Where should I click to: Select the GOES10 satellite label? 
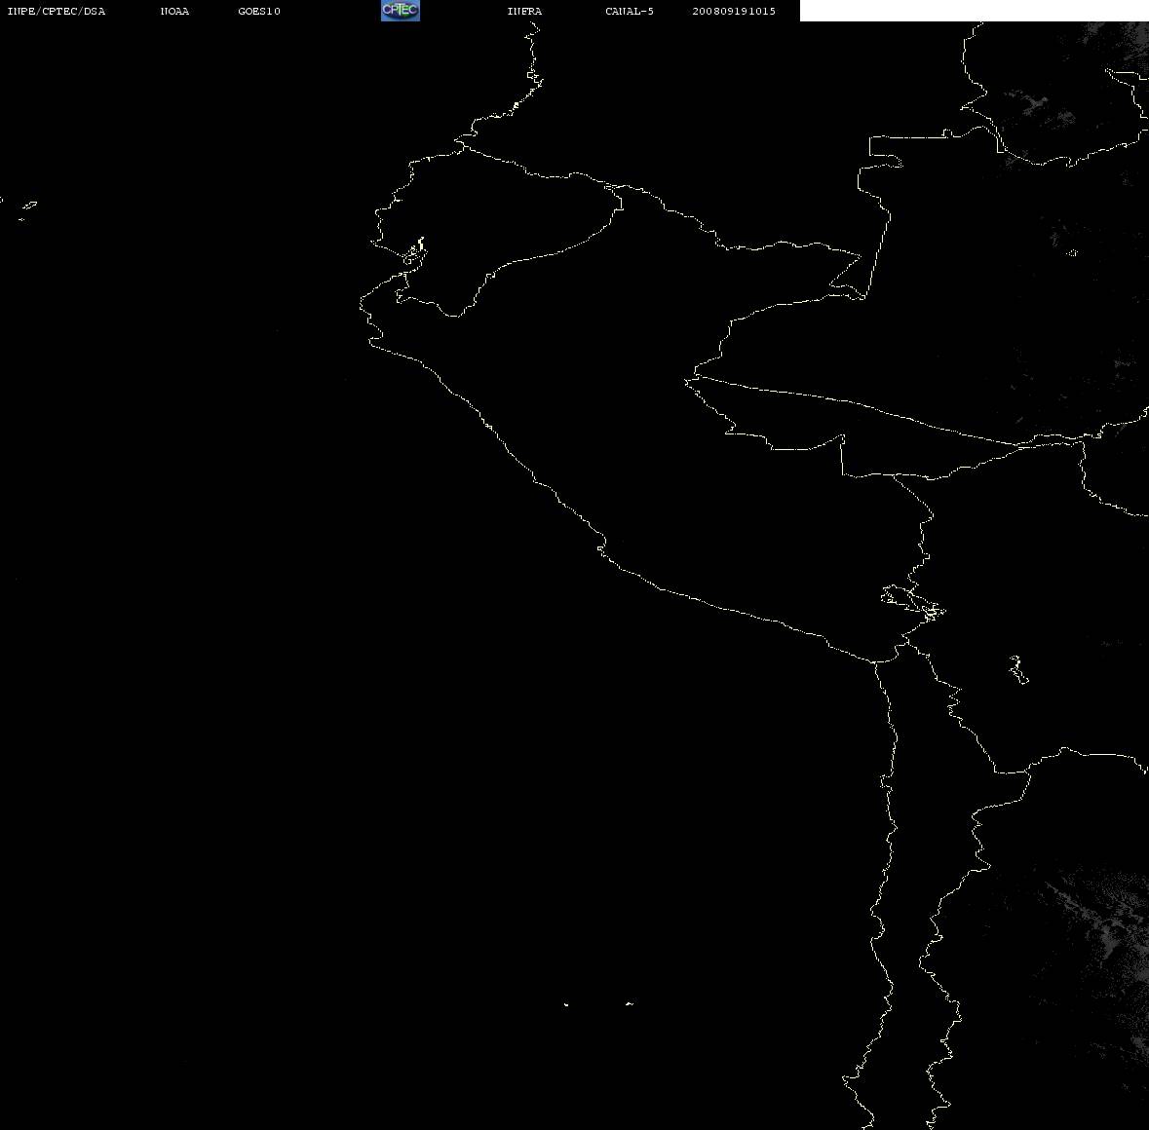[259, 11]
